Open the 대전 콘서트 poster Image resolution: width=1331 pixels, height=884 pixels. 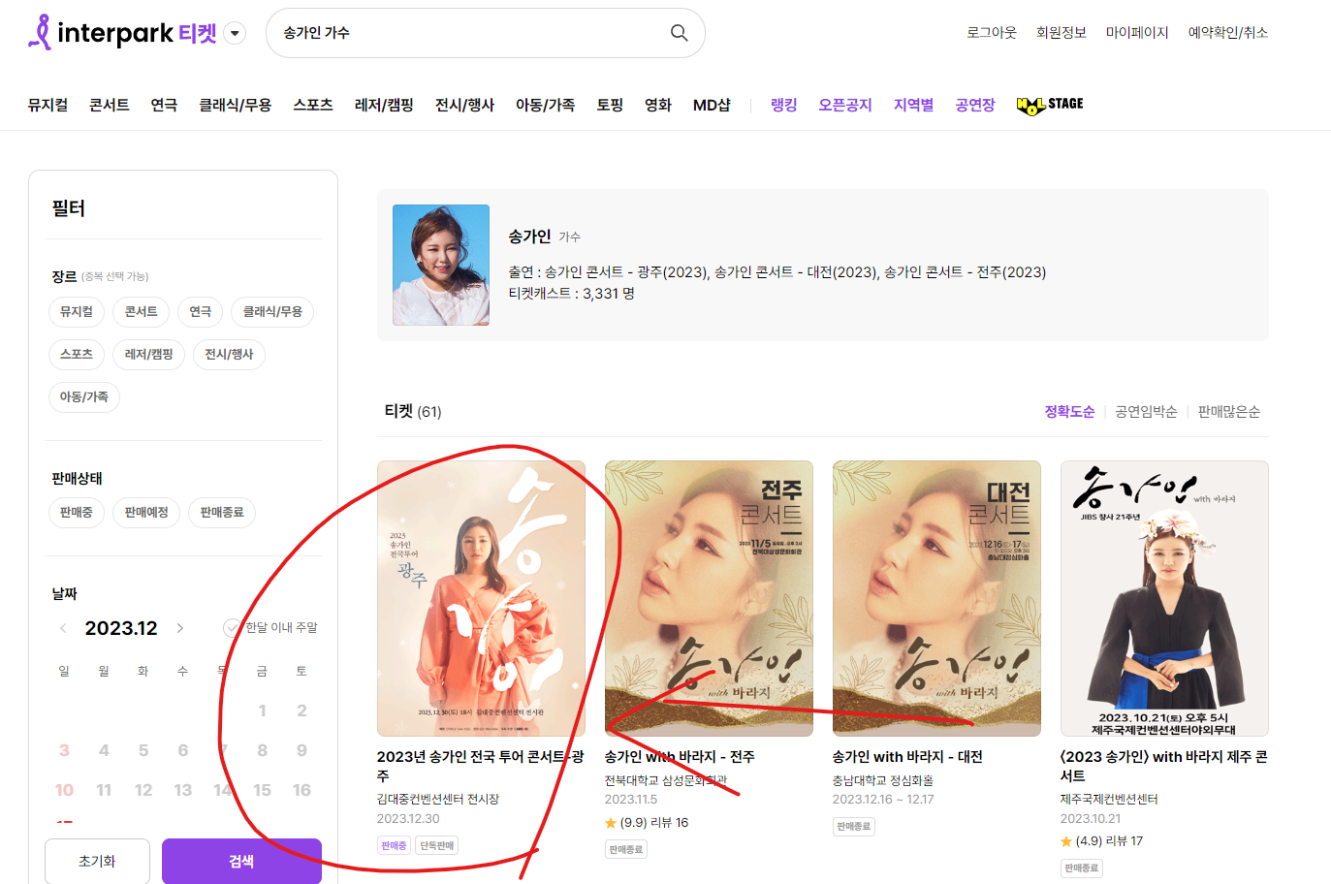point(936,598)
